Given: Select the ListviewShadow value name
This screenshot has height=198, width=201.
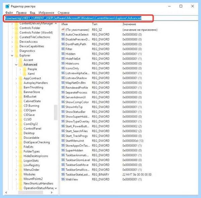Looking at the screenshot, I should [76, 78].
